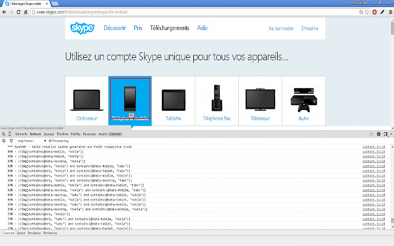Image resolution: width=394 pixels, height=246 pixels.
Task: Open the browser home page icon
Action: (25, 12)
